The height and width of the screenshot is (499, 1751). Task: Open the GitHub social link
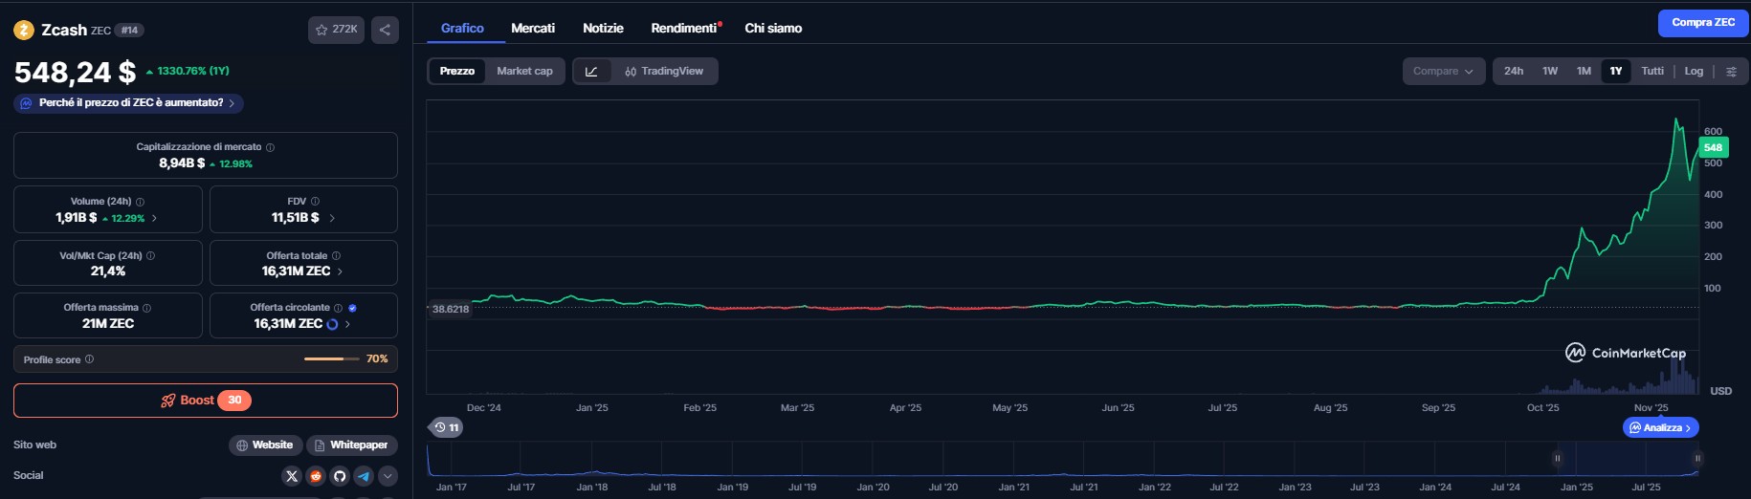click(340, 476)
